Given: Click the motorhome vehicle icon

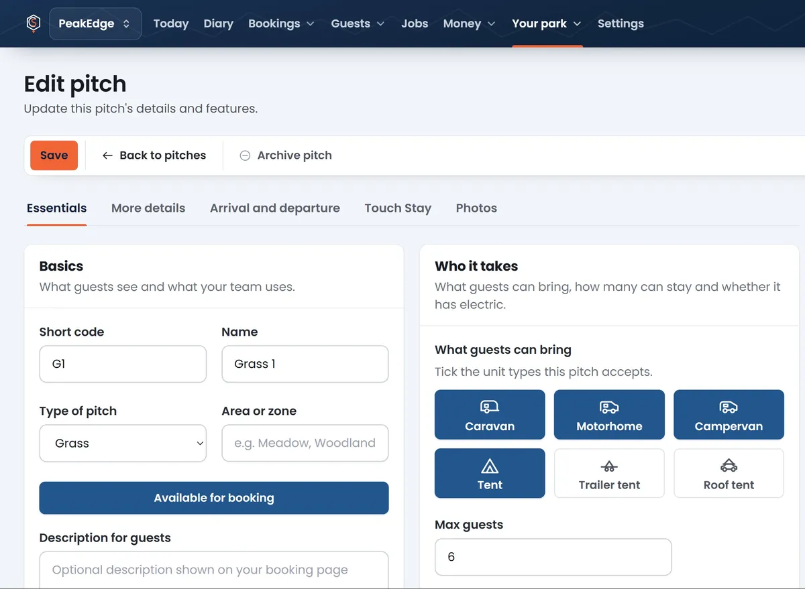Looking at the screenshot, I should point(609,407).
